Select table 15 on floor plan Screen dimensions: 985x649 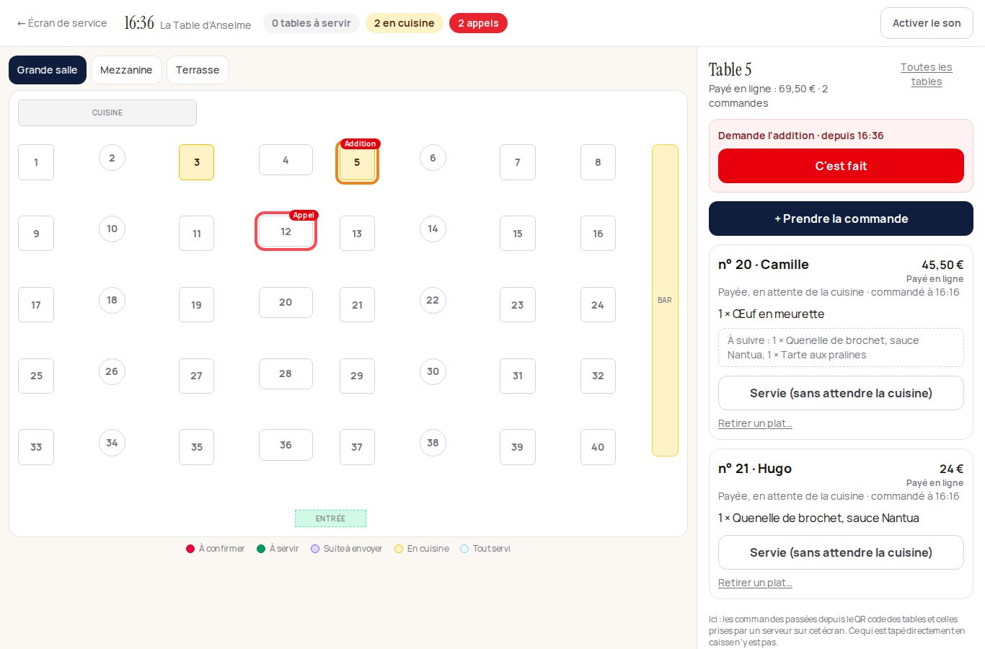point(518,234)
